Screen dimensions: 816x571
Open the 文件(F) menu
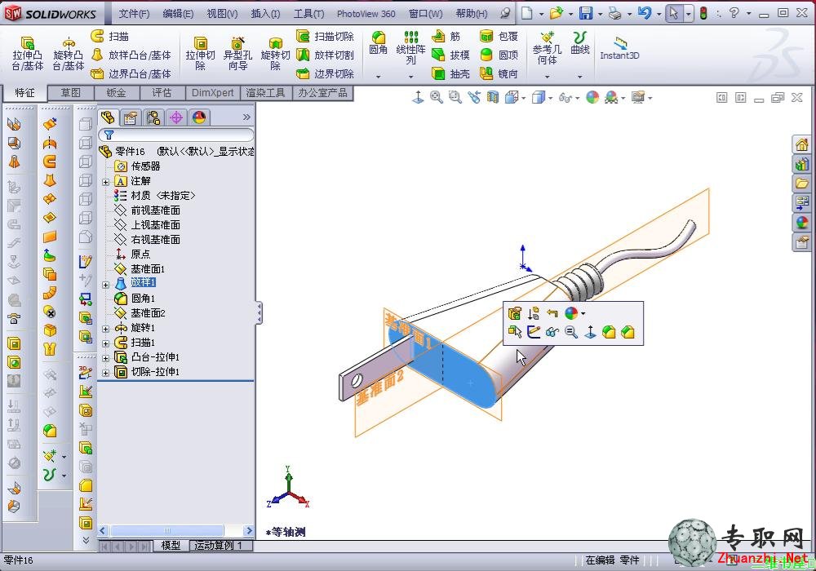click(x=134, y=14)
